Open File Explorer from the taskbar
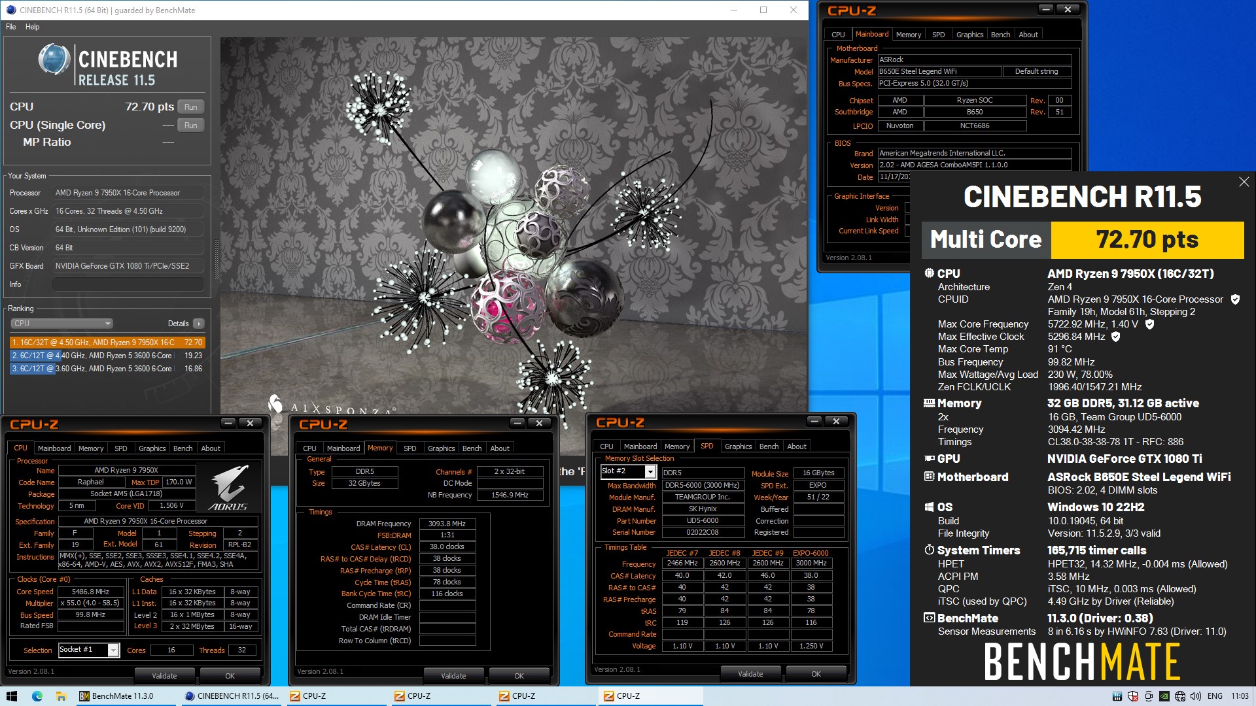Image resolution: width=1256 pixels, height=706 pixels. 61,696
